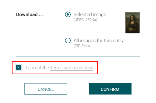Choose the 'All images for this entry' radio option
This screenshot has height=103, width=156.
tap(68, 40)
